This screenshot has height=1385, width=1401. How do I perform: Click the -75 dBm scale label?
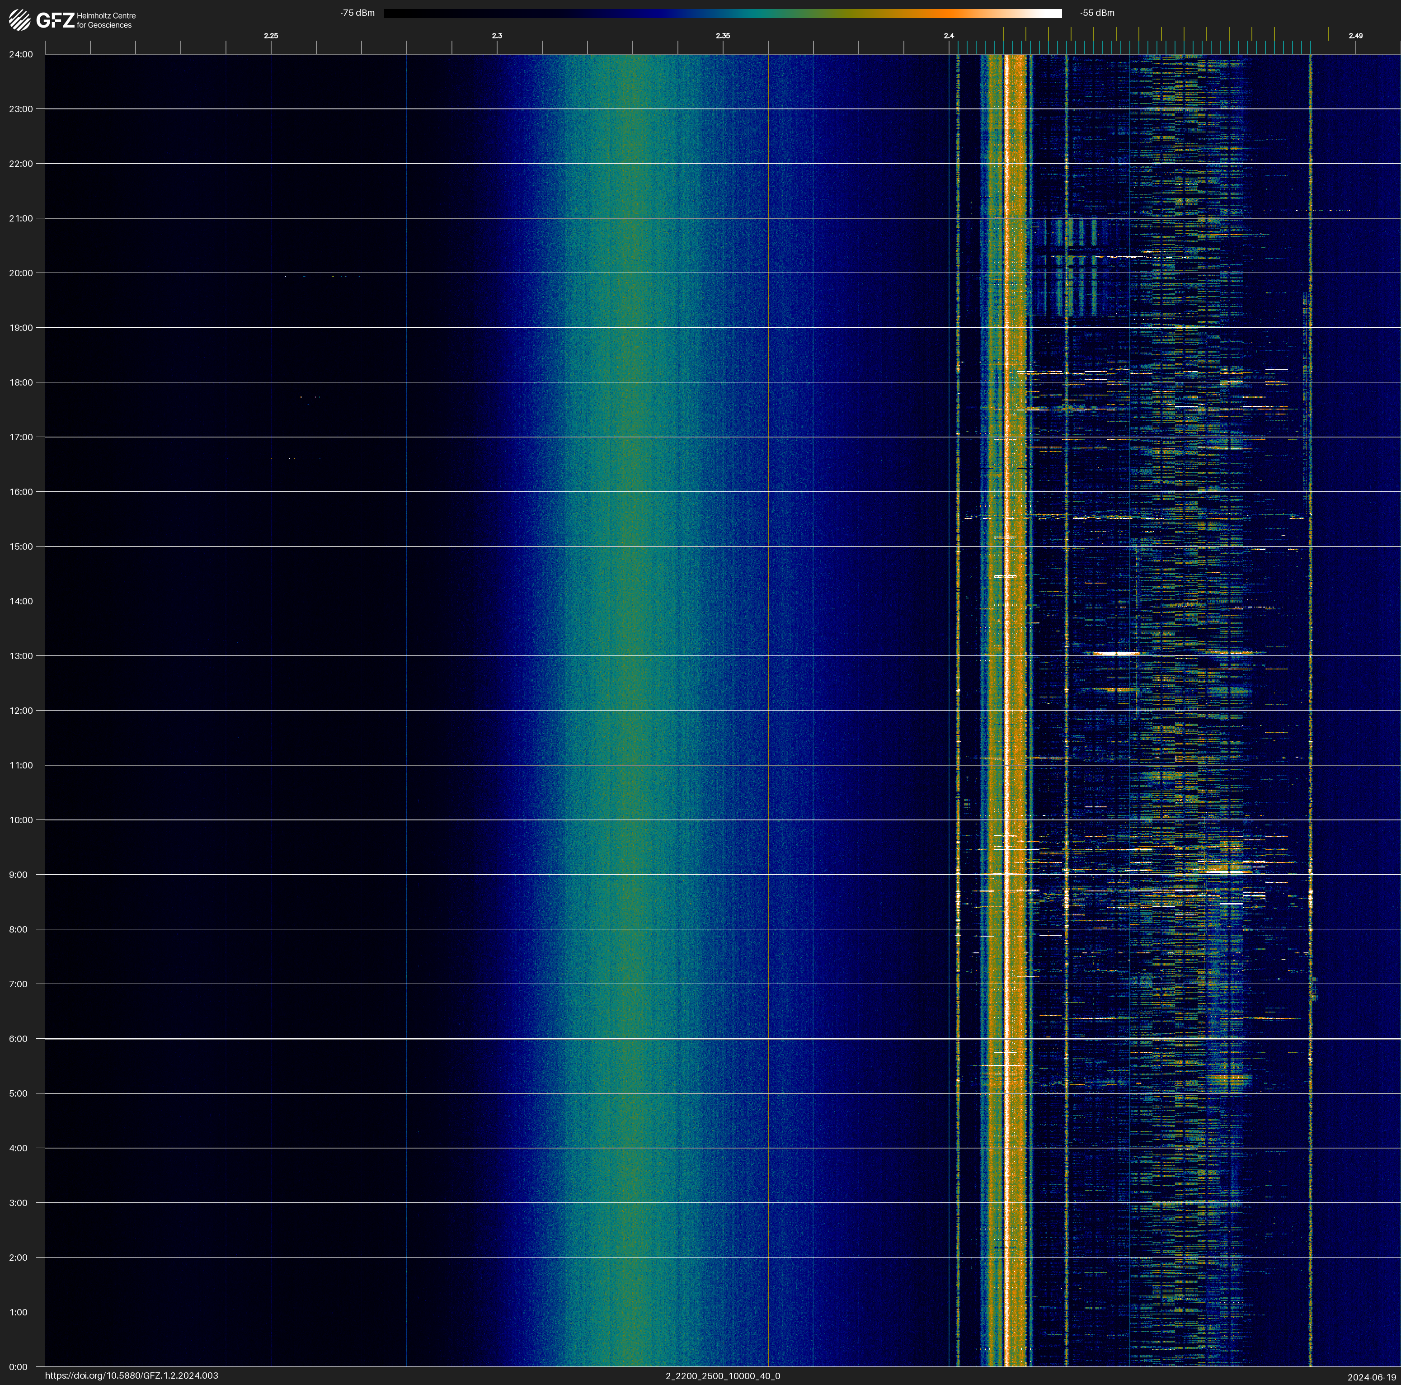[x=357, y=13]
